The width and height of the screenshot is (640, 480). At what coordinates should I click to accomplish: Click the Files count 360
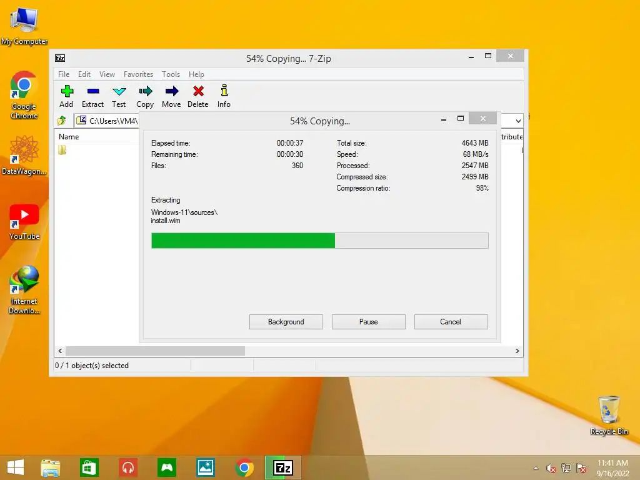click(x=297, y=166)
